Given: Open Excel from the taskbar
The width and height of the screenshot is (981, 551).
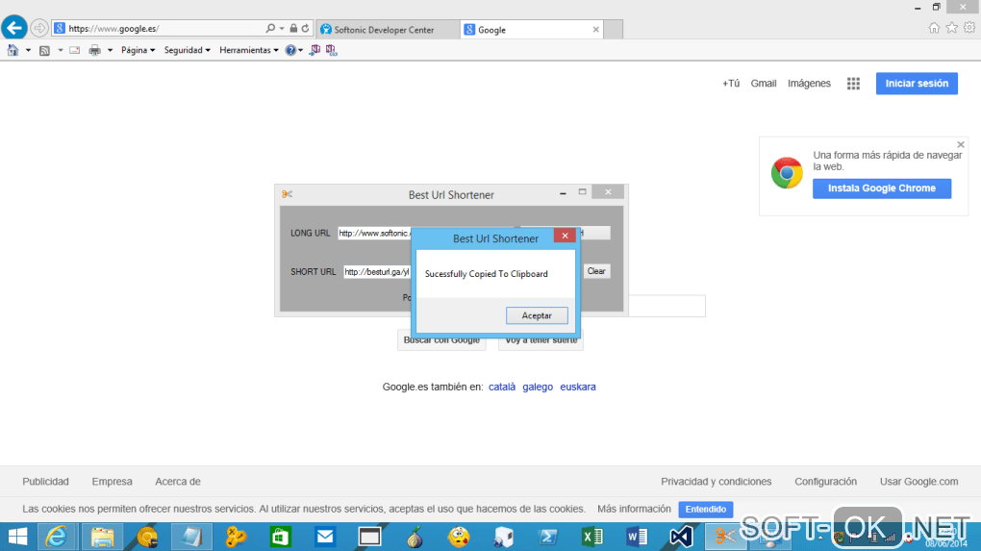Looking at the screenshot, I should (x=591, y=537).
